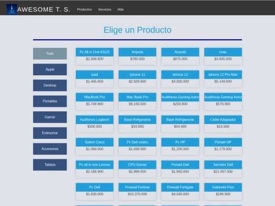Screen dimensions: 275x206
Task: Open the Pc All in One ASUS card
Action: point(95,56)
